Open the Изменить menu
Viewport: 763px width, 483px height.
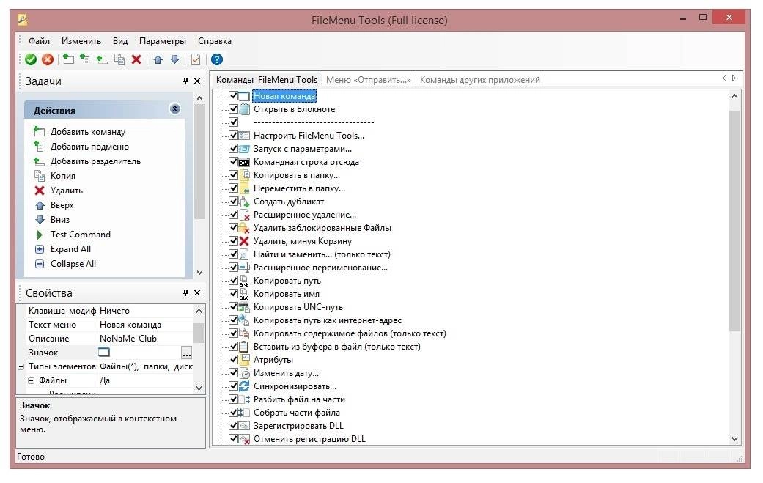(81, 41)
